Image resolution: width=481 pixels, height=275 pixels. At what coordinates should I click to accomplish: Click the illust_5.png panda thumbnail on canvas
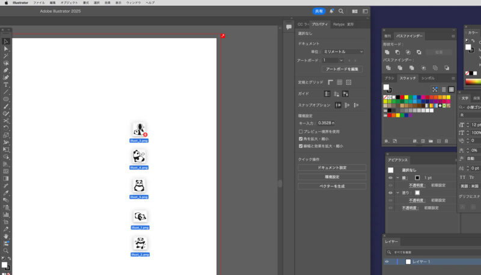click(x=139, y=185)
